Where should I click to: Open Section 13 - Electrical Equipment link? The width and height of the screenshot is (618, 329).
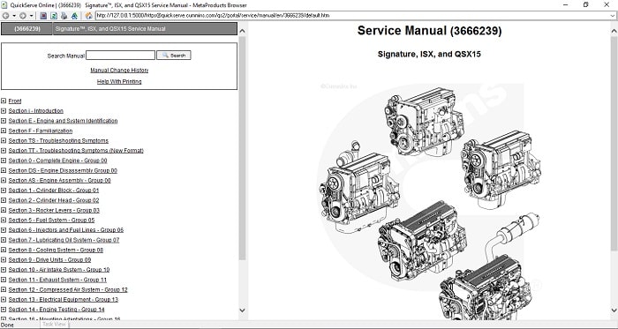(64, 300)
